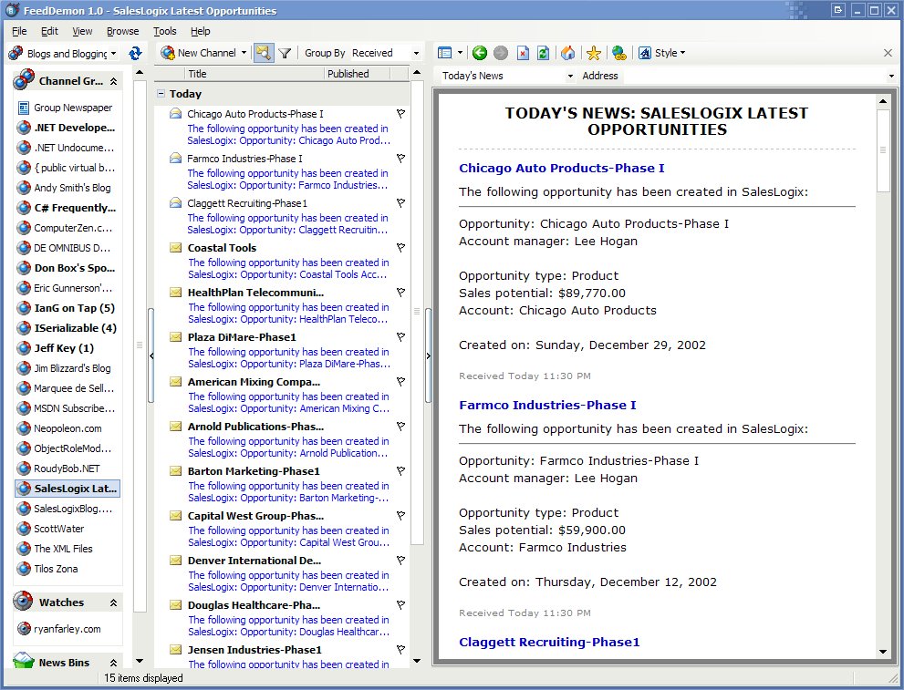Toggle flag on Plaza DiMare-Phase1 item
The width and height of the screenshot is (904, 690).
click(x=400, y=337)
